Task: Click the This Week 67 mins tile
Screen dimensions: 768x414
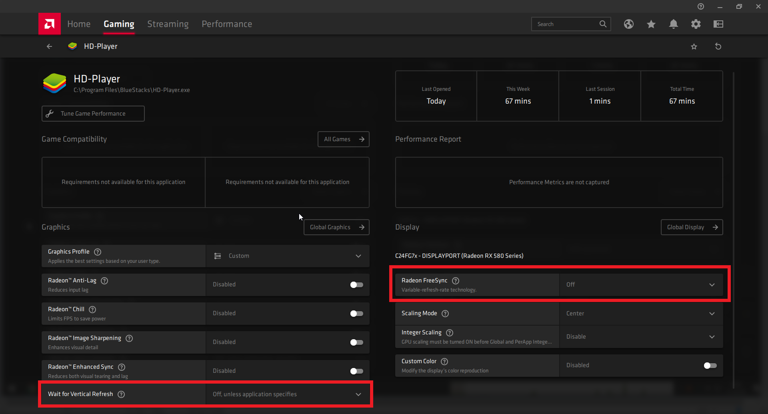Action: pos(518,96)
